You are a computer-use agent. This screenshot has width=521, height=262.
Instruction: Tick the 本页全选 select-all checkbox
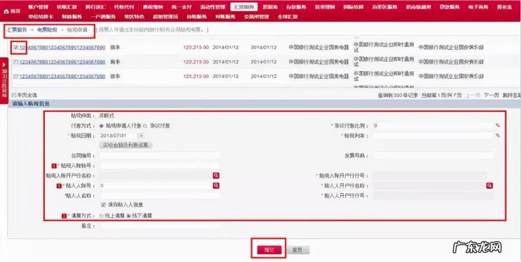pos(14,95)
